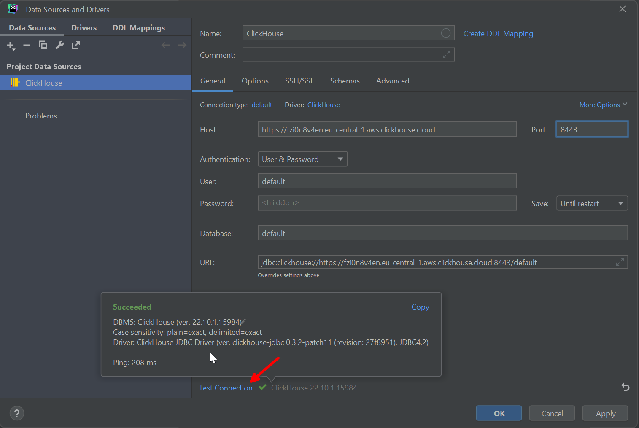The height and width of the screenshot is (428, 639).
Task: Open driver properties using the wrench icon
Action: point(59,45)
